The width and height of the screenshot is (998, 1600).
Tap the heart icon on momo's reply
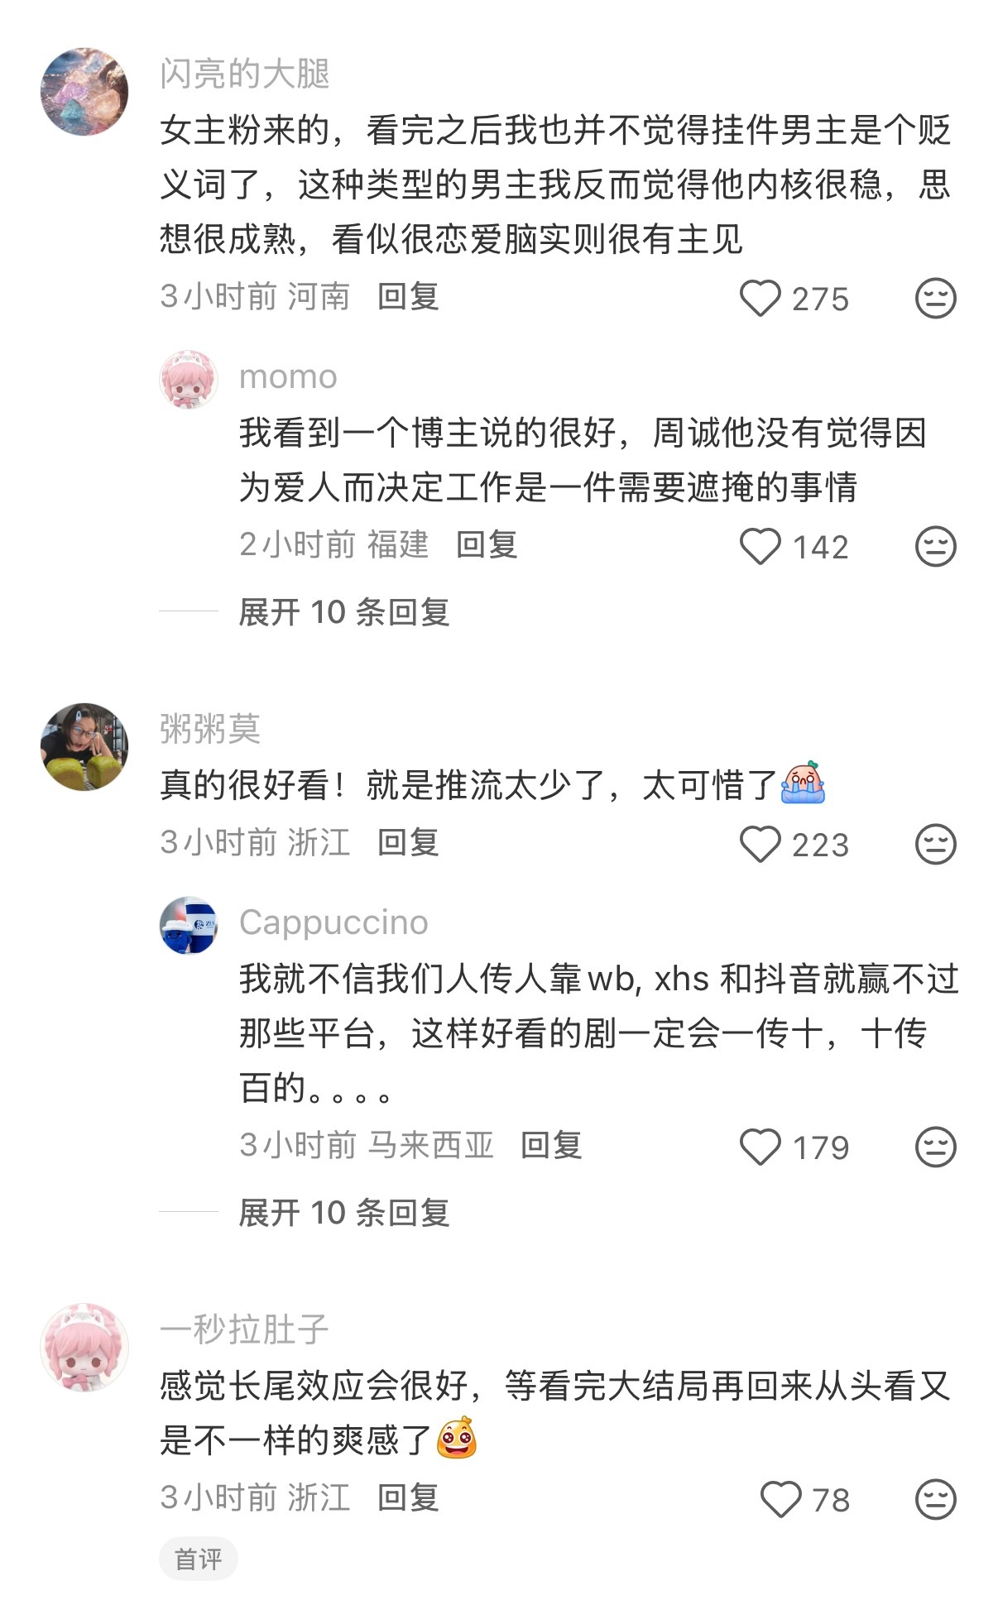[x=760, y=547]
